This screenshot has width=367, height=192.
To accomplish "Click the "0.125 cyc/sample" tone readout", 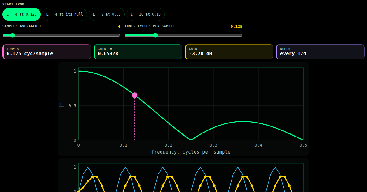I will pyautogui.click(x=30, y=54).
